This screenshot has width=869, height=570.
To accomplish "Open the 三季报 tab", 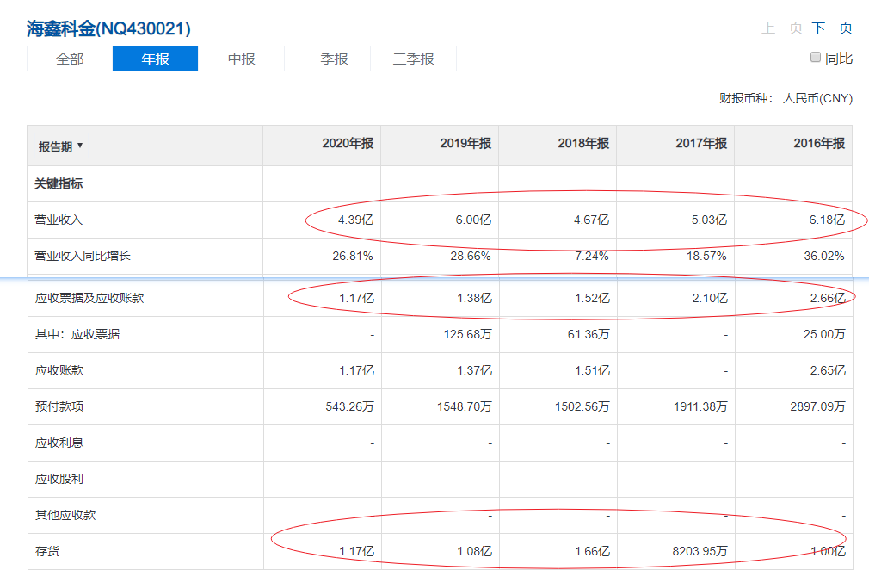I will (414, 59).
